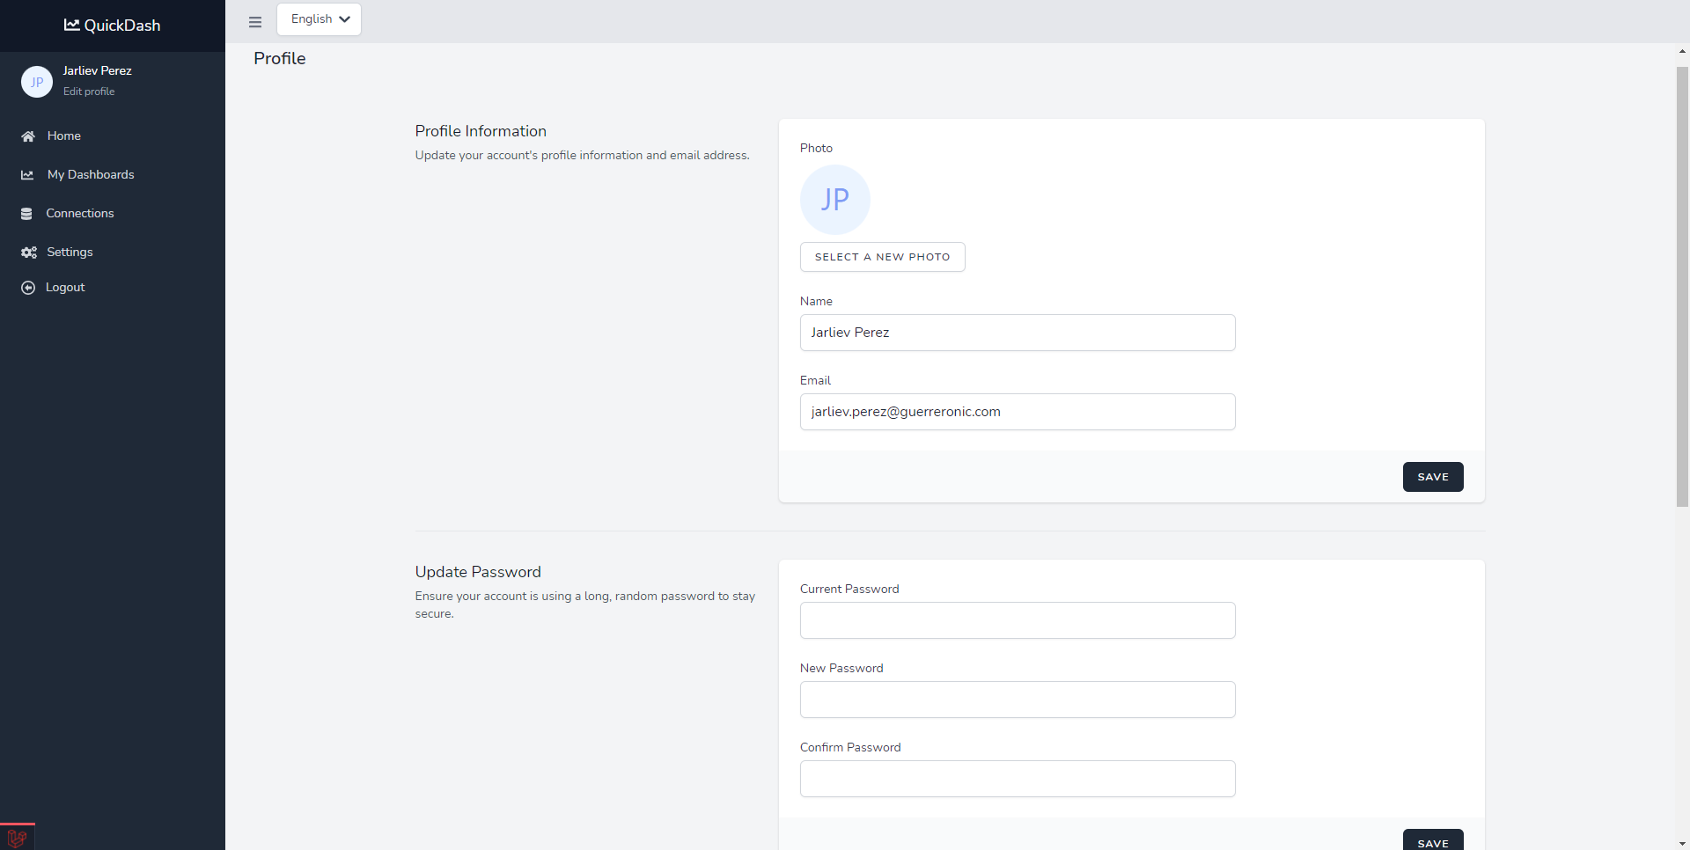Click the Home house icon
Image resolution: width=1690 pixels, height=850 pixels.
(28, 136)
